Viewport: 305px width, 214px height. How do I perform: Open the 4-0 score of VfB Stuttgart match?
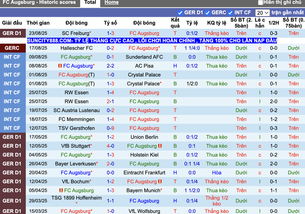click(x=110, y=146)
